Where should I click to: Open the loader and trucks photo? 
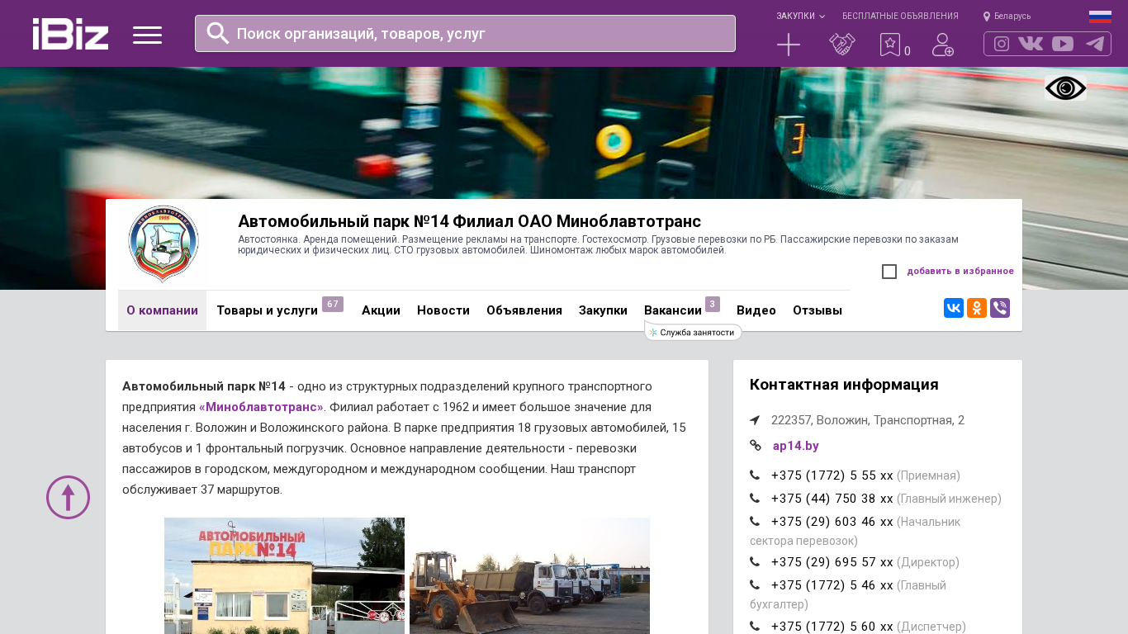click(x=529, y=575)
